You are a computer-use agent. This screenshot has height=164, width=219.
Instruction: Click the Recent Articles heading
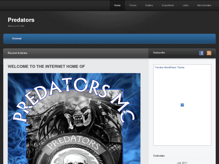pyautogui.click(x=17, y=53)
